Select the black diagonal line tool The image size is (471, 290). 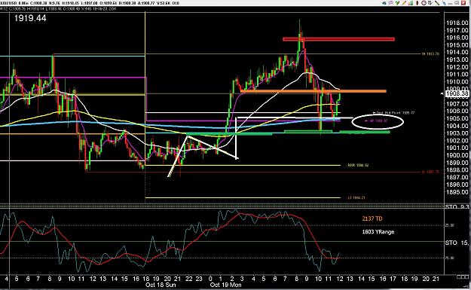[x=437, y=3]
